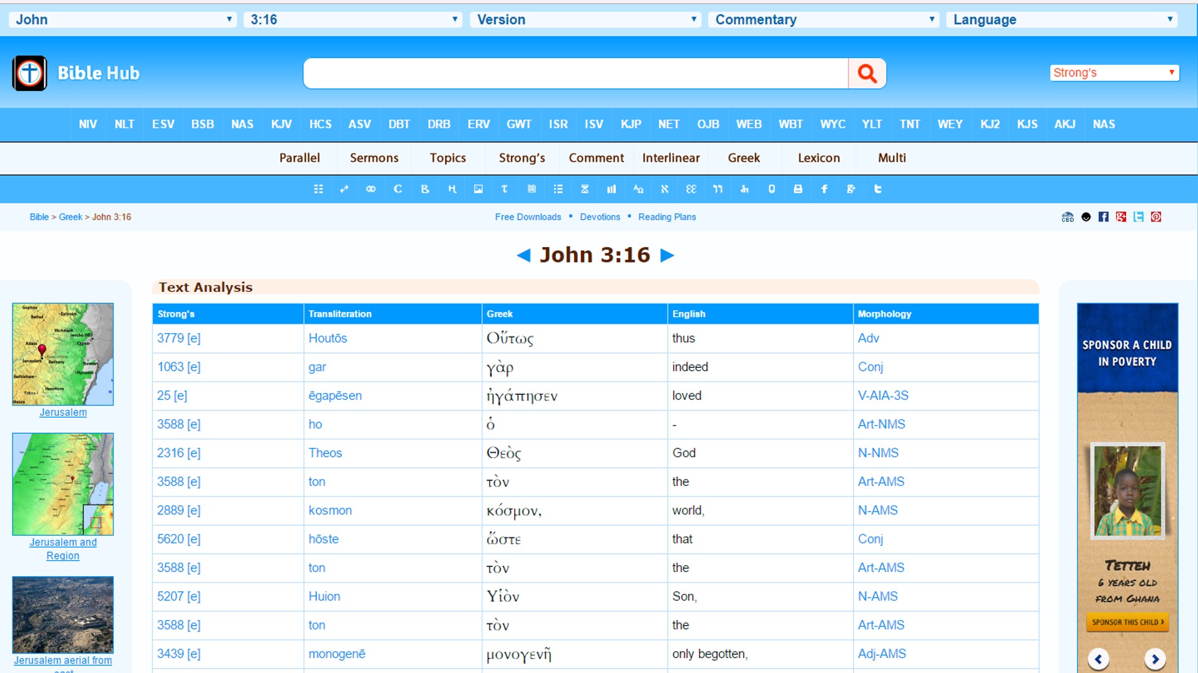Click the Bible Hub logo icon
This screenshot has height=673, width=1198.
(29, 74)
